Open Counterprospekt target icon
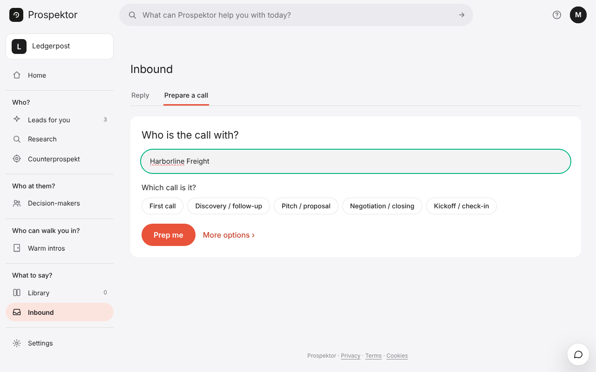The height and width of the screenshot is (372, 596). click(x=17, y=159)
